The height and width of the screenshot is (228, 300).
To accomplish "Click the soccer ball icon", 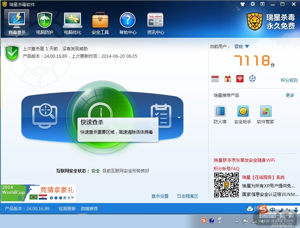I will [x=252, y=79].
